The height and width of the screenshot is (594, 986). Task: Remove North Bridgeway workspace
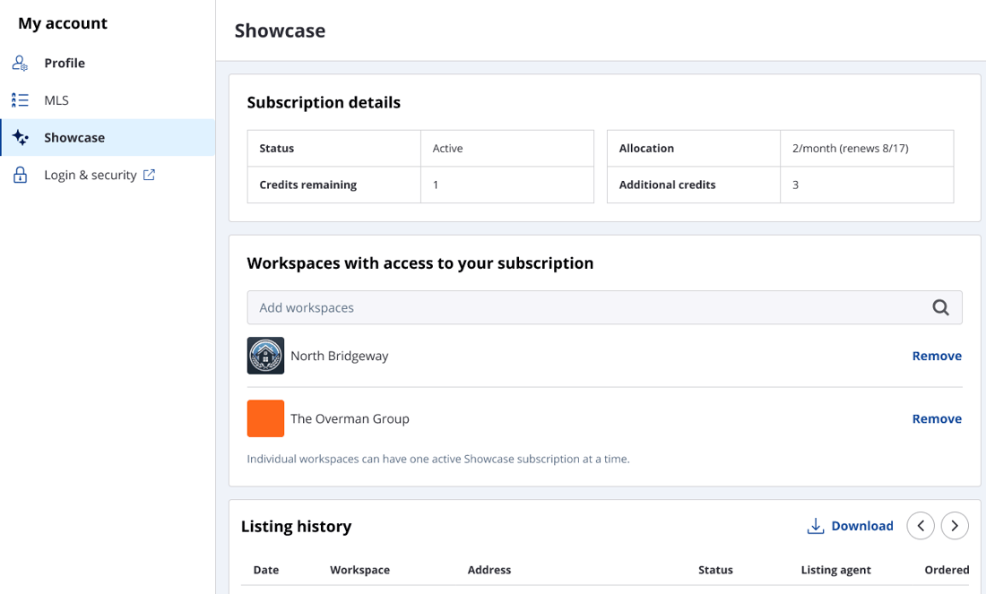click(937, 356)
